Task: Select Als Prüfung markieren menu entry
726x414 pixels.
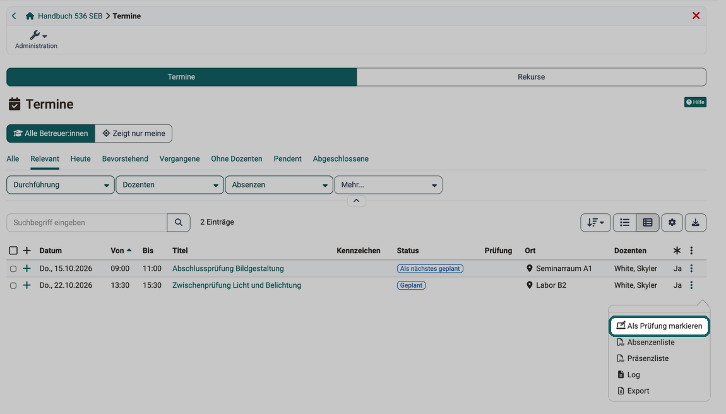Action: click(x=659, y=326)
